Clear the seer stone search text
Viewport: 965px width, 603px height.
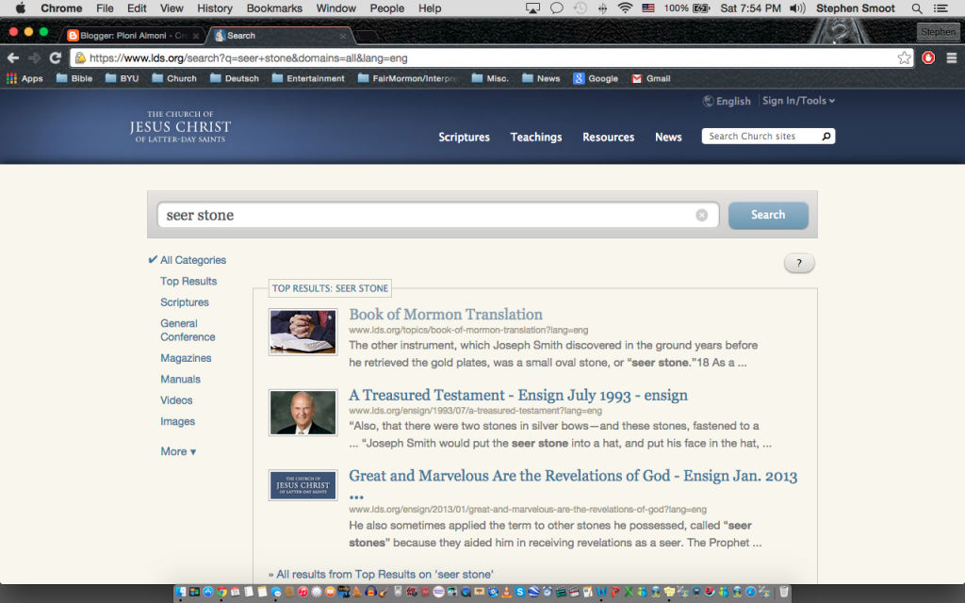click(701, 215)
